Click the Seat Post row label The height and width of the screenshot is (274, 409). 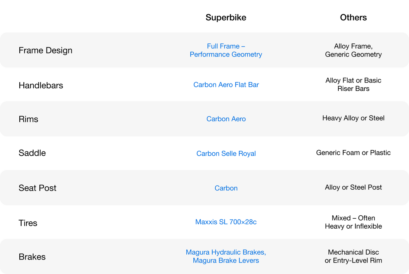(38, 188)
